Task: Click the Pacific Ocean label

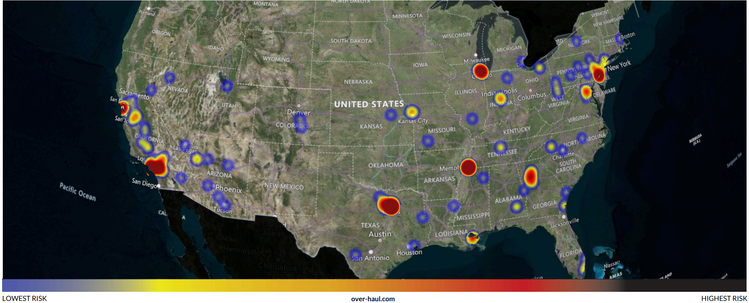Action: 77,192
